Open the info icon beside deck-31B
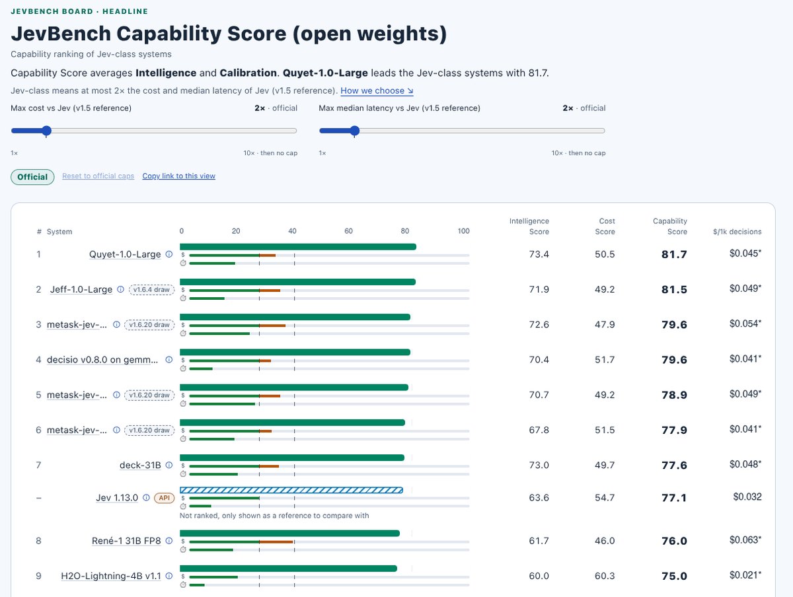 pyautogui.click(x=169, y=465)
